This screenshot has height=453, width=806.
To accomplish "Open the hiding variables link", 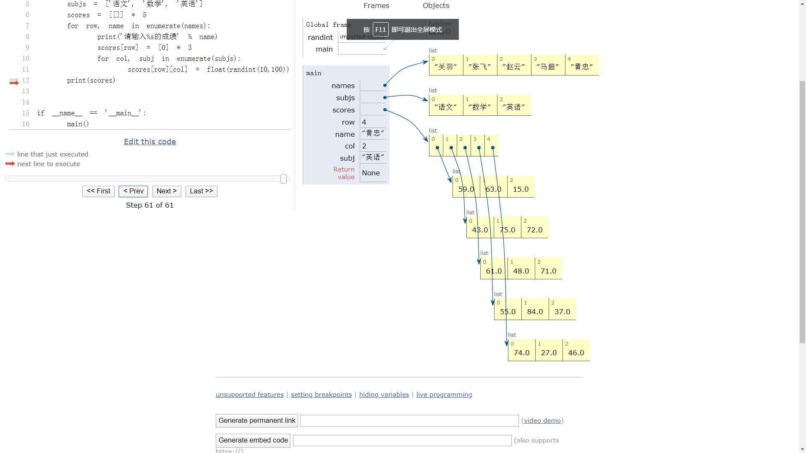I will click(384, 395).
